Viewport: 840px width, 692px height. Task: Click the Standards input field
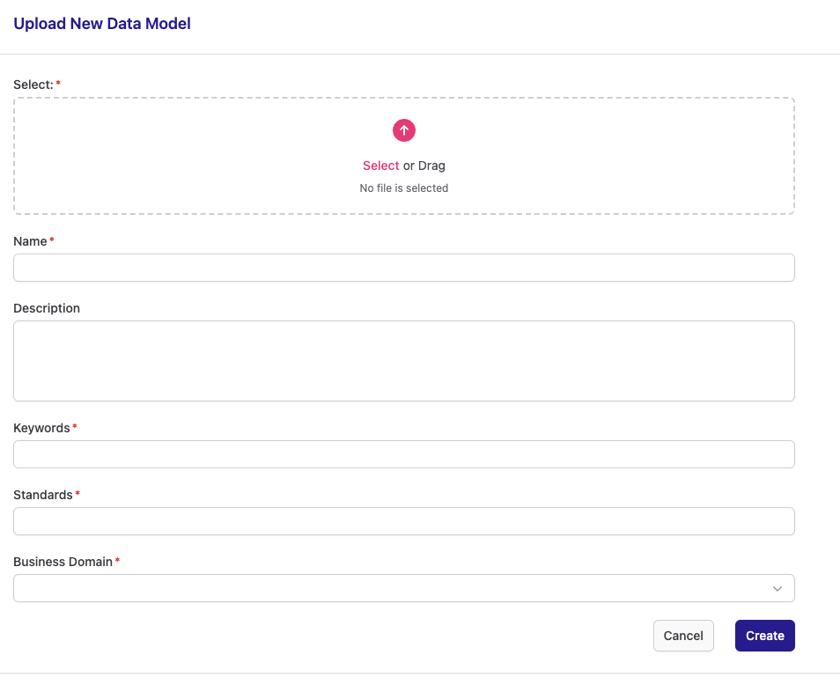[x=404, y=521]
